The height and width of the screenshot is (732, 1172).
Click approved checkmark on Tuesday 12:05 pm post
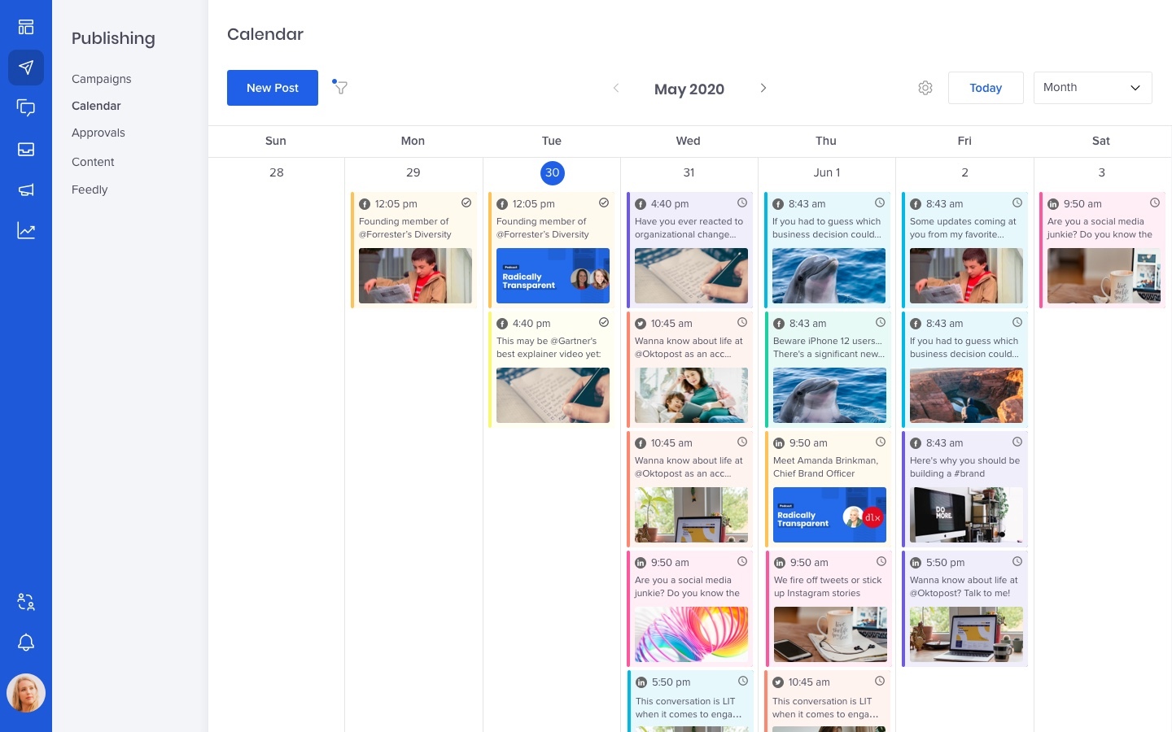tap(604, 203)
